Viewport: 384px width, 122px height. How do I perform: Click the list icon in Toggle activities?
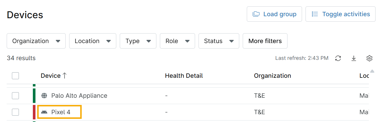315,14
